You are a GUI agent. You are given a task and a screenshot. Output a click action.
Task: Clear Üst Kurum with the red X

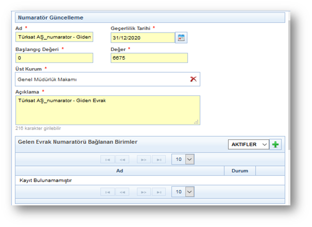pyautogui.click(x=194, y=79)
